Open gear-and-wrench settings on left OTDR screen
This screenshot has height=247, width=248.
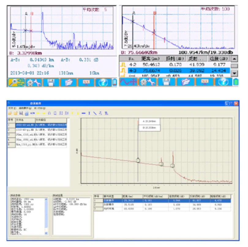pos(34,83)
